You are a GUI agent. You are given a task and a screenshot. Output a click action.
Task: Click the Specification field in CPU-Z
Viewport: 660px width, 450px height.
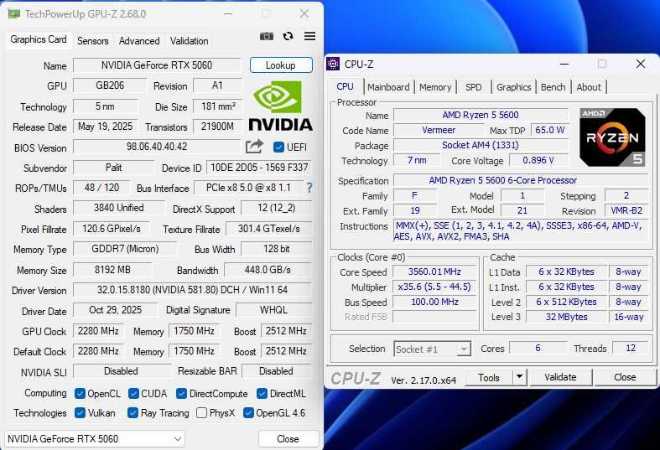tap(520, 180)
